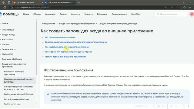Jump to Как выбрать тип протокола link
This screenshot has height=109, width=194.
coord(68,52)
